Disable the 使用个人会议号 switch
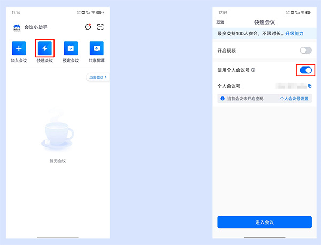Image resolution: width=321 pixels, height=245 pixels. 305,70
